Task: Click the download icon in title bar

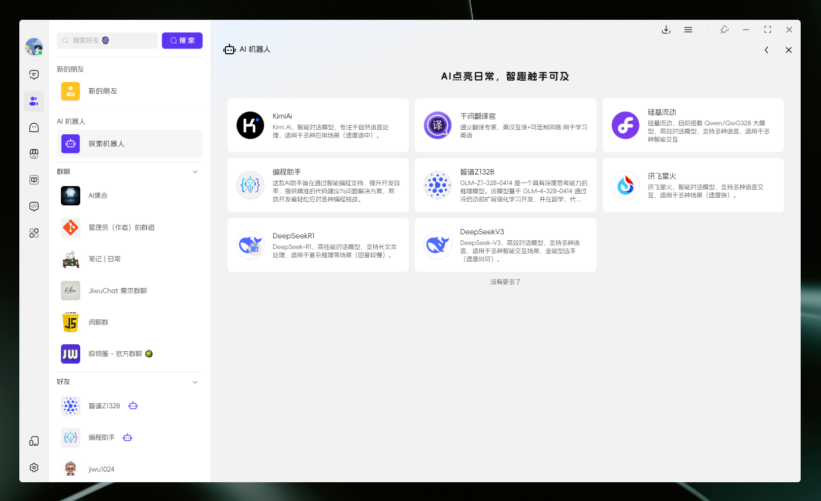Action: coord(666,30)
